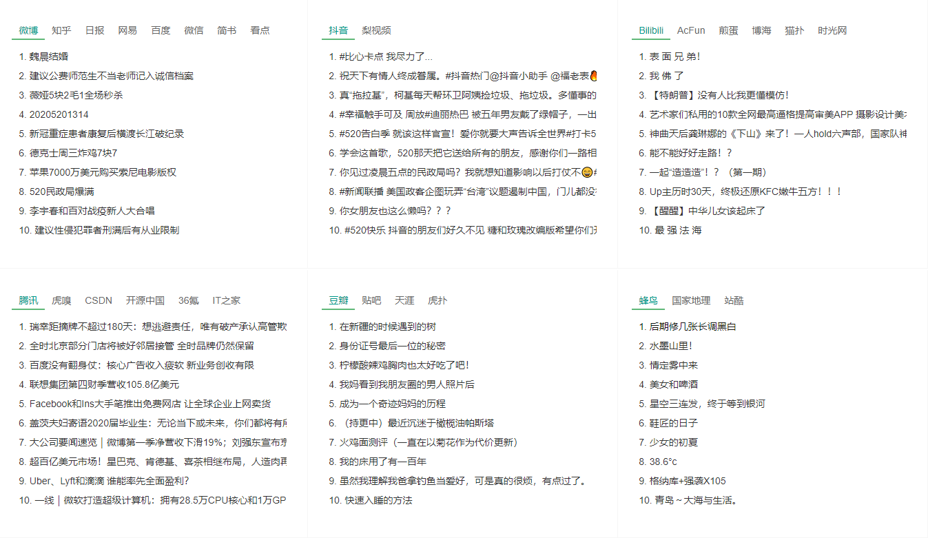
Task: Switch to the CSDN tab
Action: click(x=99, y=300)
